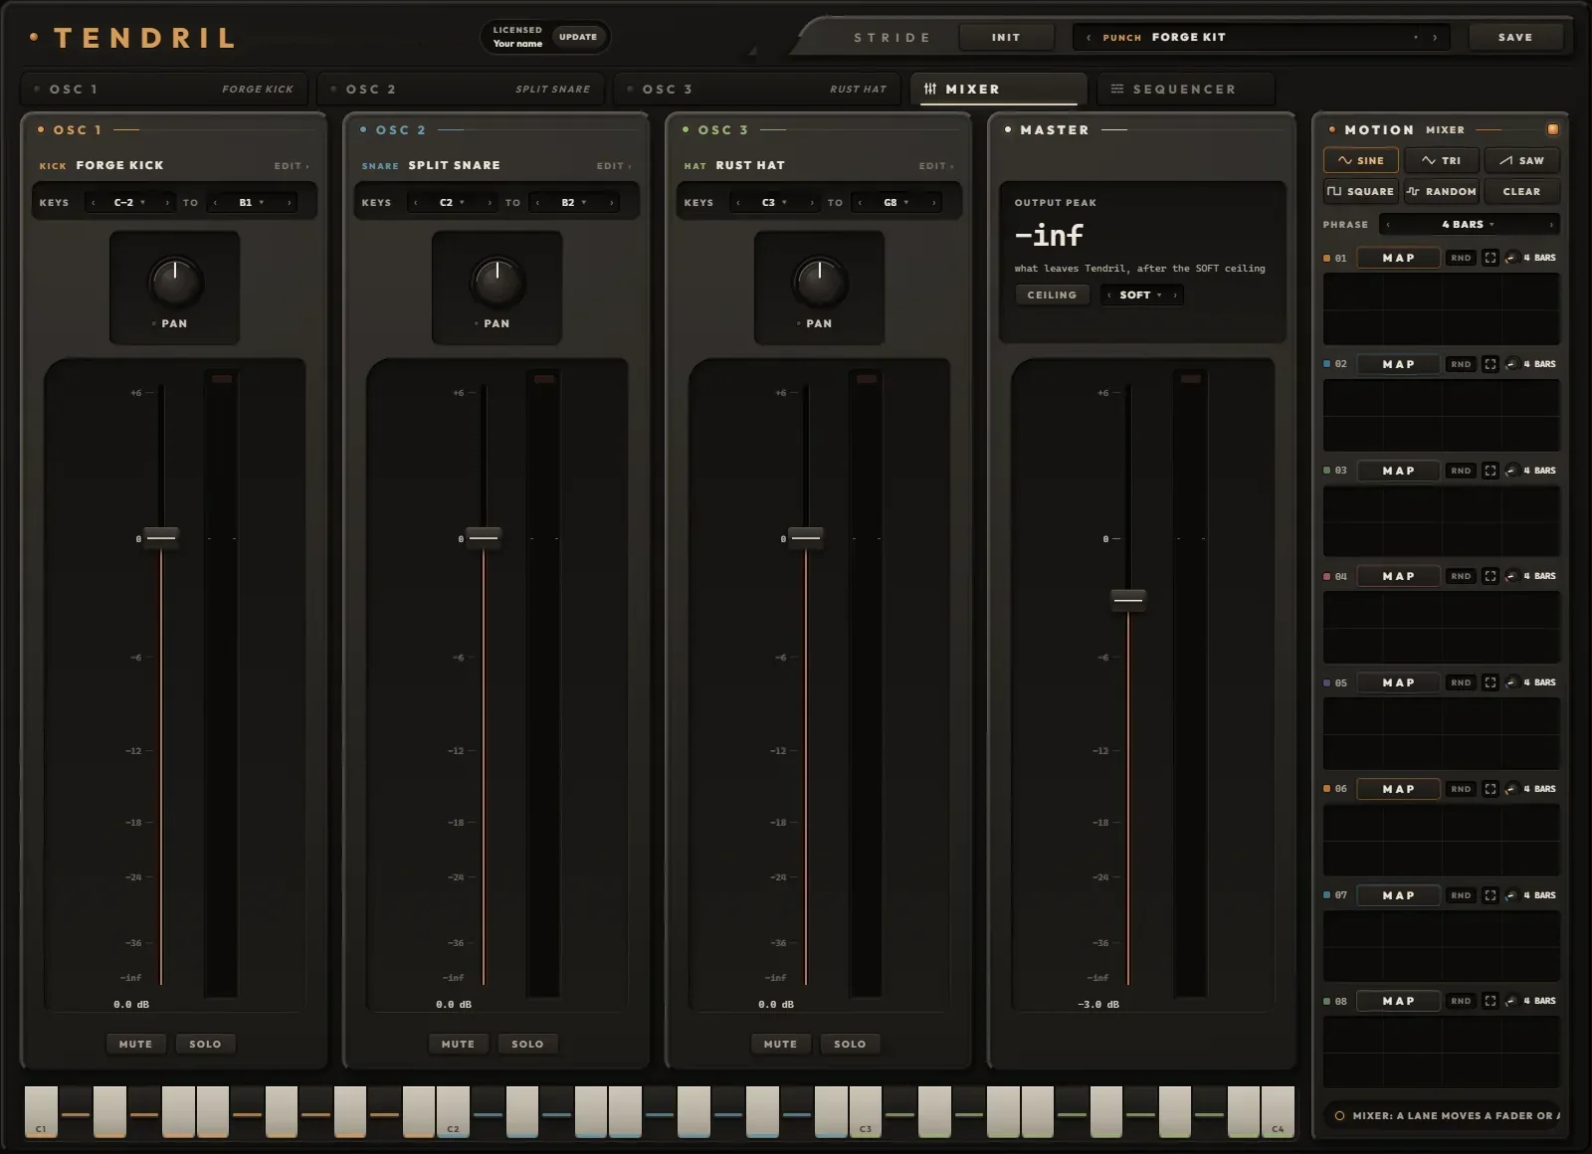Click the OSC 2 pan knob

click(497, 281)
